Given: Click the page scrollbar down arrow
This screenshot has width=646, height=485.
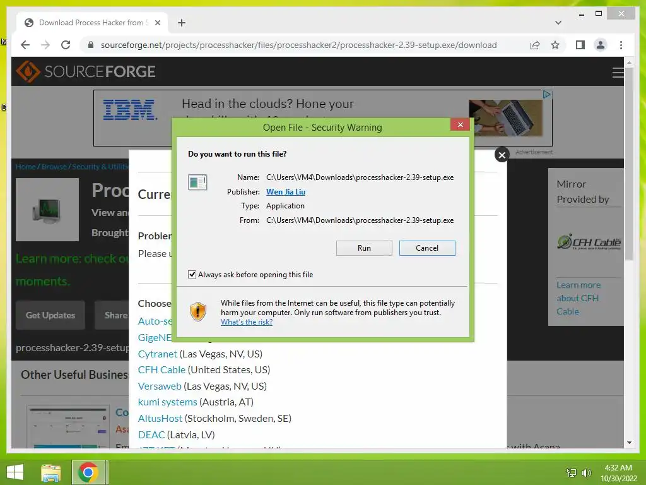Looking at the screenshot, I should click(629, 443).
